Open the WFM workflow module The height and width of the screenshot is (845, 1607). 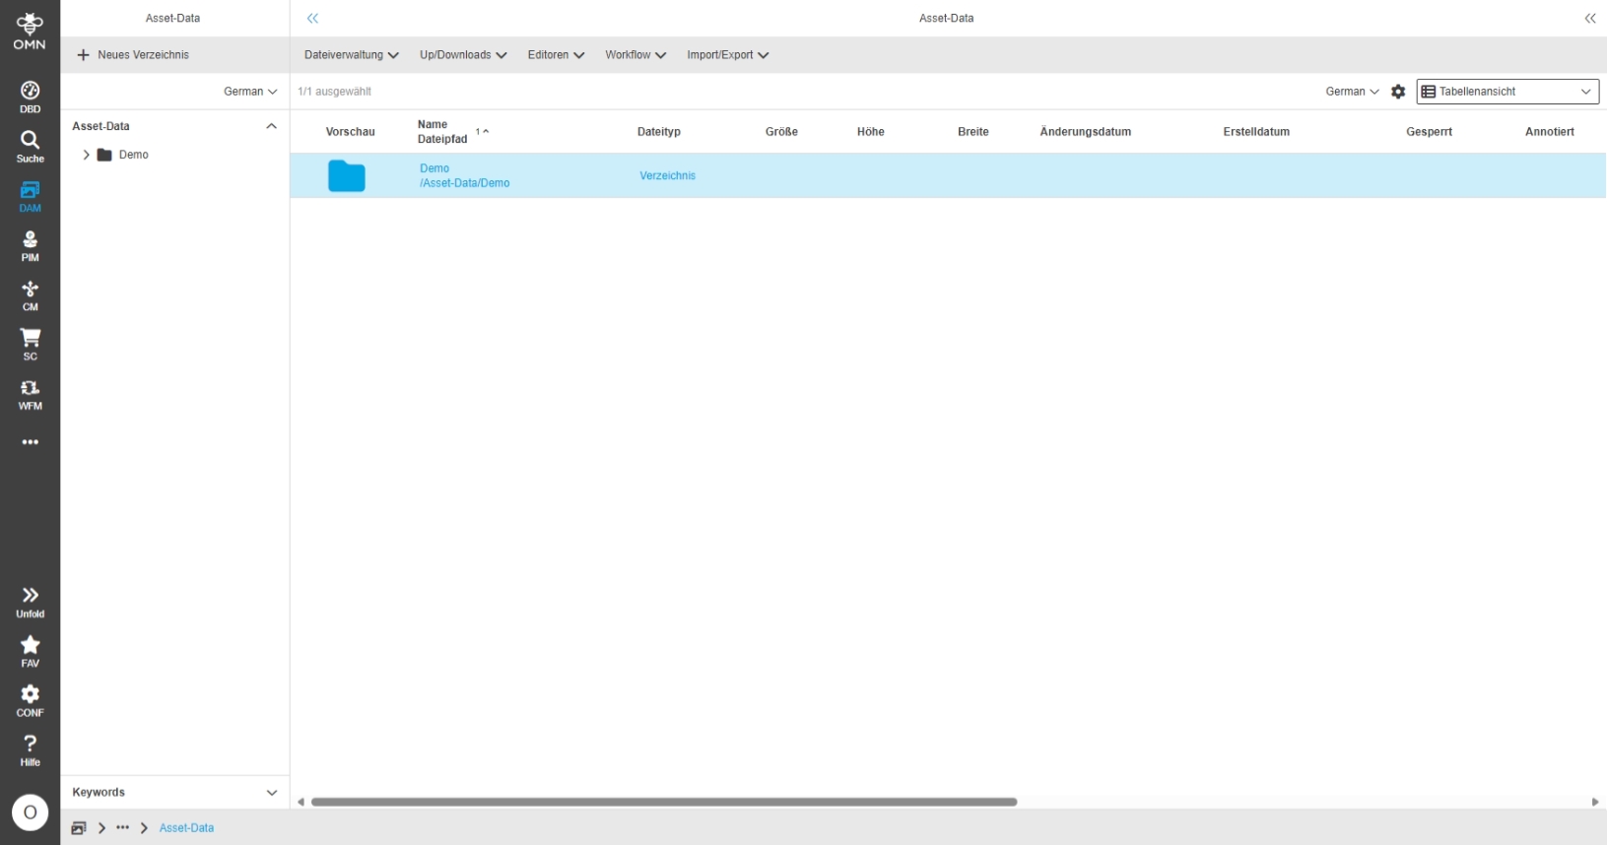(30, 394)
